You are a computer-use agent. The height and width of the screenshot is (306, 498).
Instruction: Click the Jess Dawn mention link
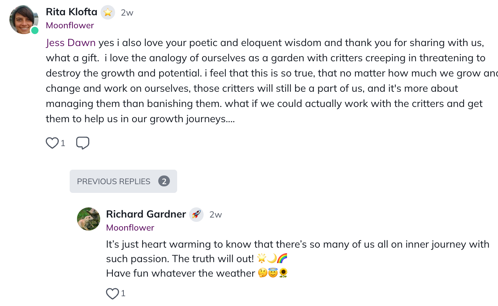71,43
